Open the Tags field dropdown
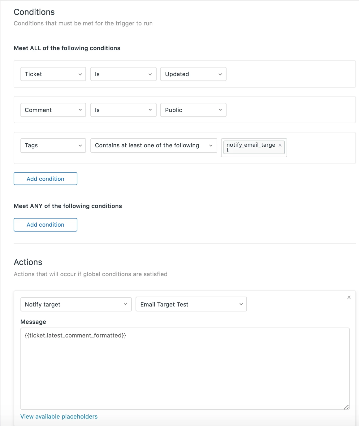 [53, 146]
